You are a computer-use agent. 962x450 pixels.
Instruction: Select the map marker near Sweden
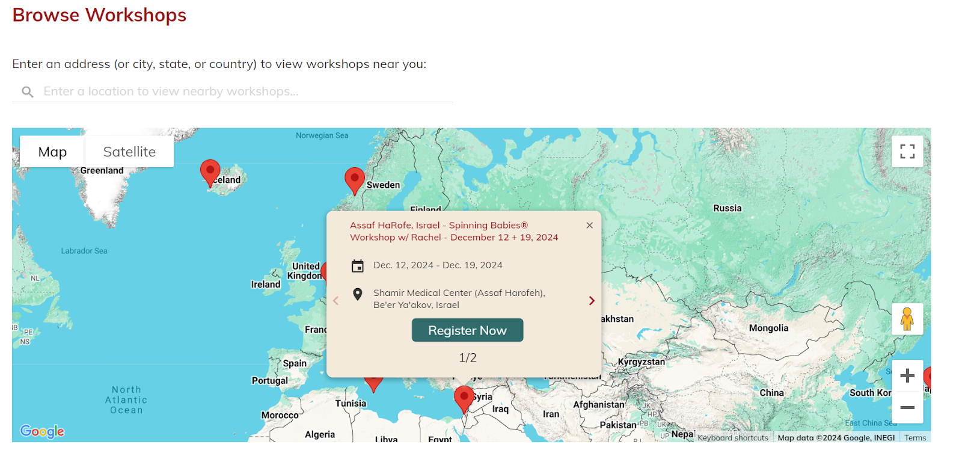354,180
